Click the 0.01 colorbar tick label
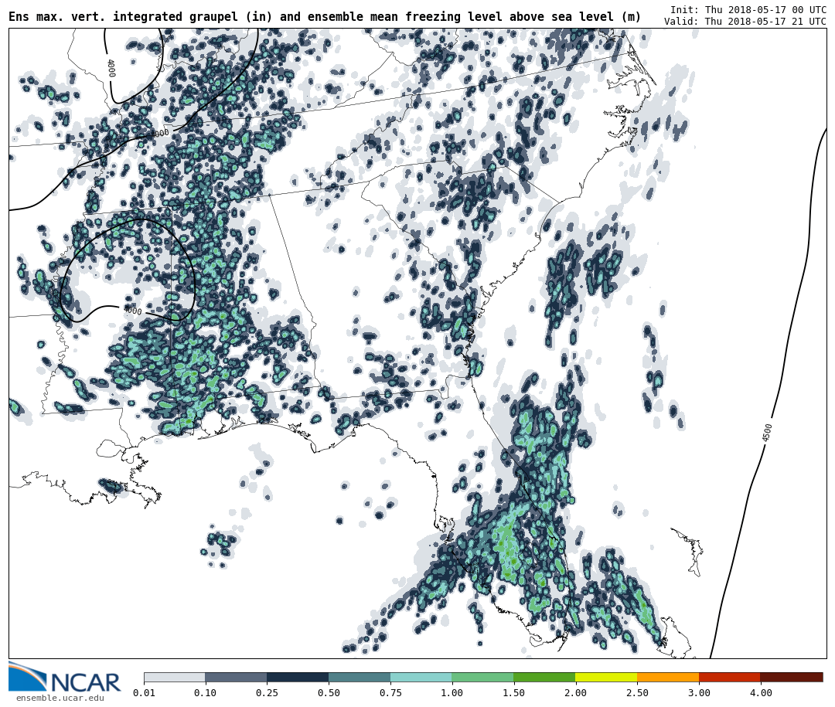The image size is (835, 707). pyautogui.click(x=145, y=692)
